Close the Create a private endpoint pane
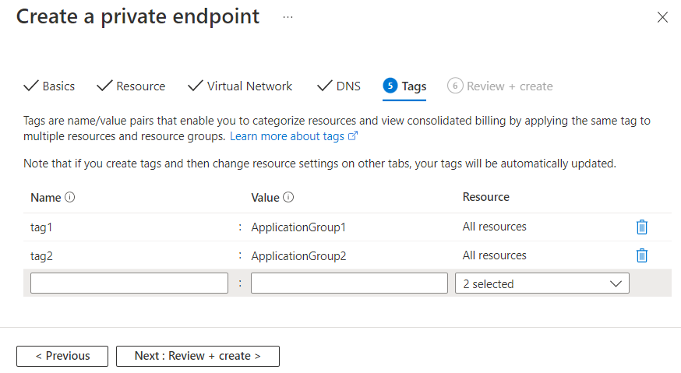Viewport: 681px width, 373px height. [x=662, y=17]
